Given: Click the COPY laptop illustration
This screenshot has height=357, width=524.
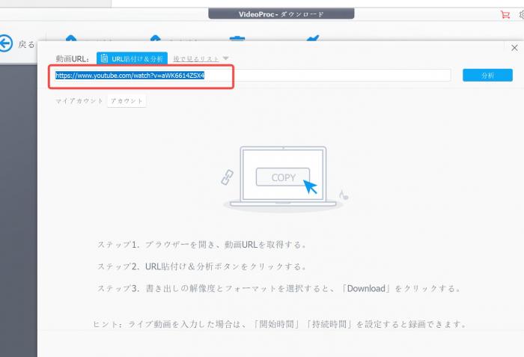Looking at the screenshot, I should 283,177.
